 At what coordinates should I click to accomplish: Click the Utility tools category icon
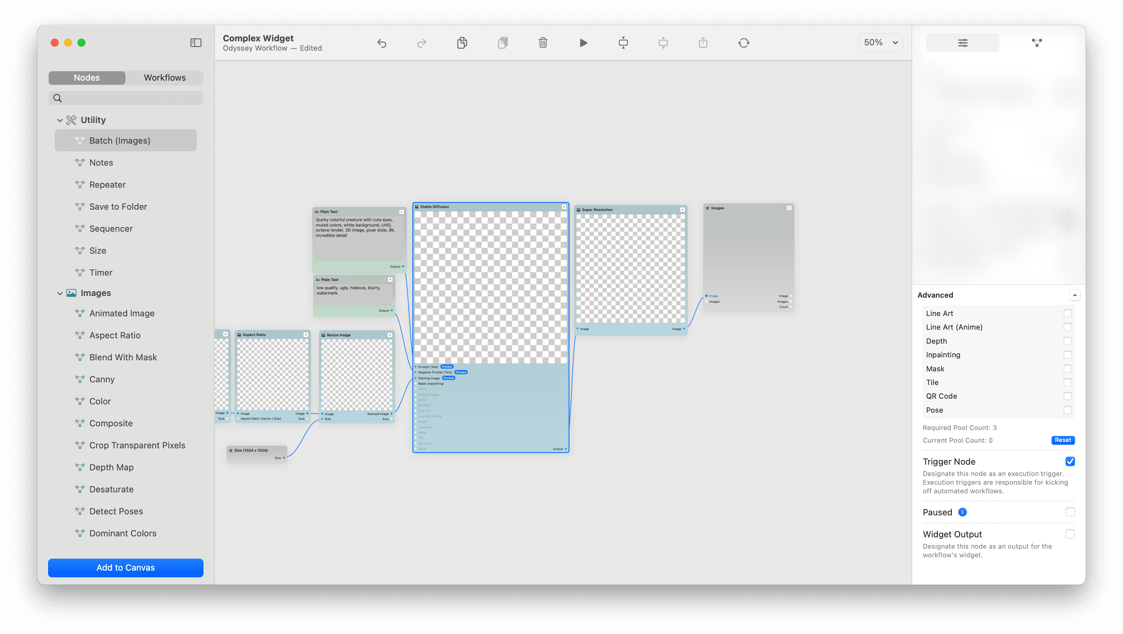coord(71,120)
